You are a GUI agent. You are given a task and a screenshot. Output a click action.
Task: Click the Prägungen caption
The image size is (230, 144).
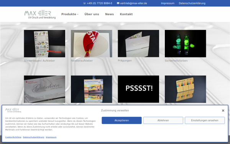pos(125,60)
